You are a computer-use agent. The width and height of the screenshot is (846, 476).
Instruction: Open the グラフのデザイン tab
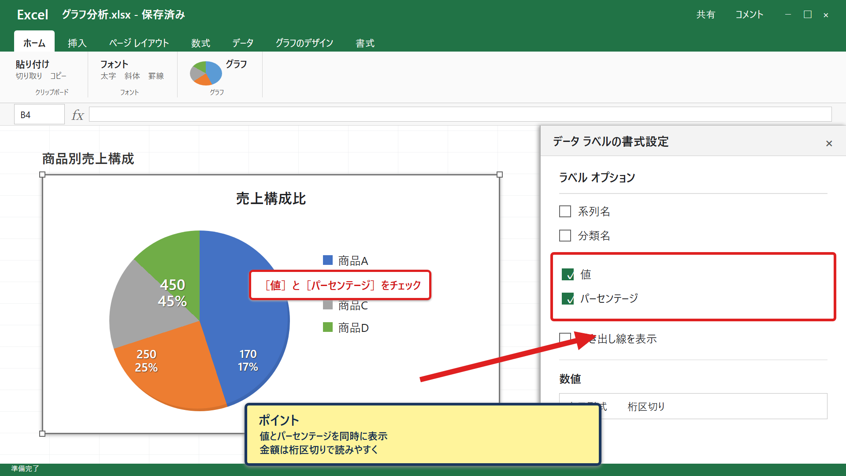(x=304, y=43)
